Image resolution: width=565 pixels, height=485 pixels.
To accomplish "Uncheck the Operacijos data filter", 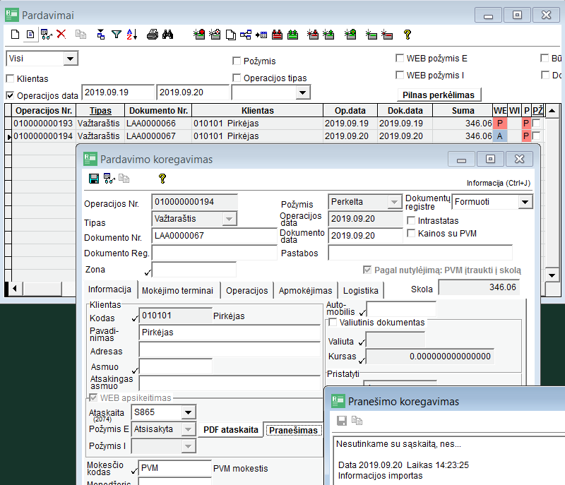I will 10,95.
